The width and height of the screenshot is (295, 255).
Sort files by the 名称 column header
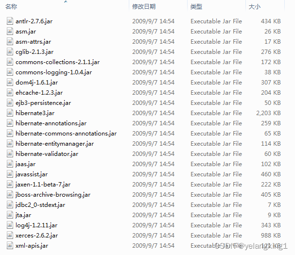click(x=11, y=7)
